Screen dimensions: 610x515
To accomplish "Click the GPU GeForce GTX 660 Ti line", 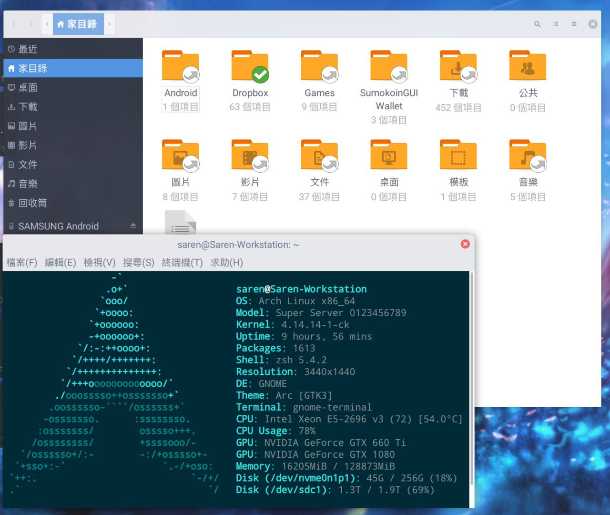I will (x=321, y=443).
